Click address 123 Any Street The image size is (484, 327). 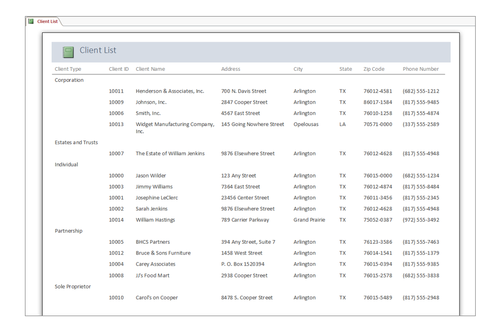[238, 176]
